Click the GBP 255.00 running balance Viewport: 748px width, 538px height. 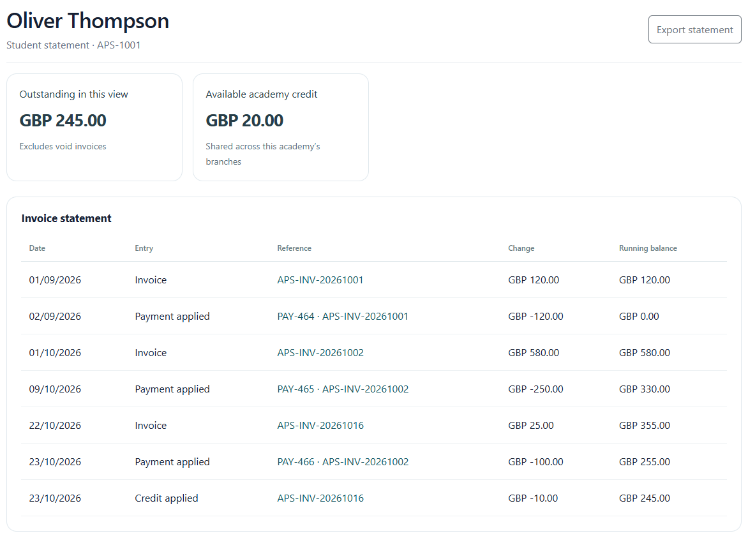click(645, 461)
